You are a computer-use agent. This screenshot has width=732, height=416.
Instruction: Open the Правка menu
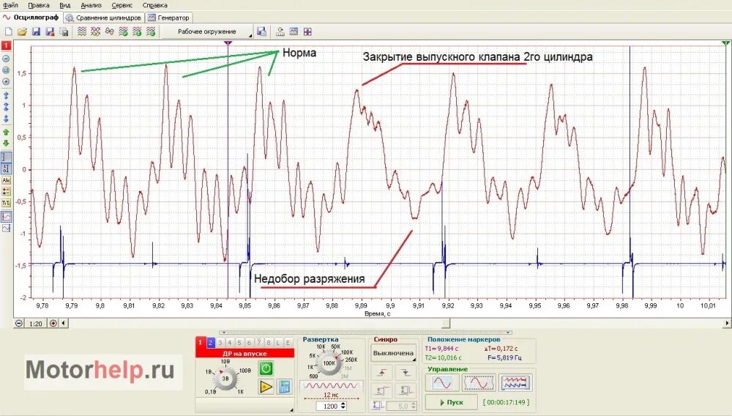(38, 5)
